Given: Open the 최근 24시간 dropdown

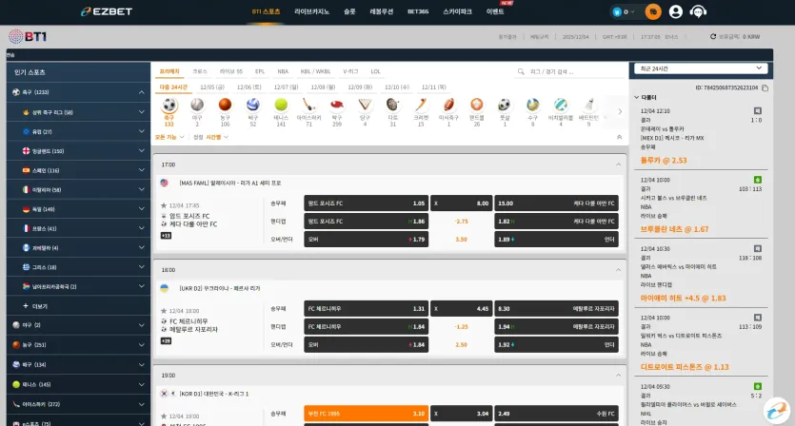Looking at the screenshot, I should [x=701, y=68].
